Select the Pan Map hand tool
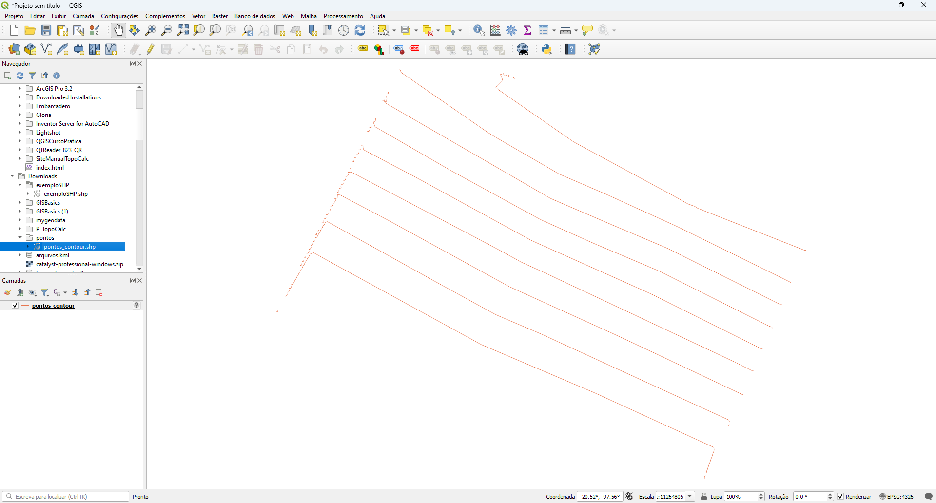The height and width of the screenshot is (503, 936). [118, 30]
